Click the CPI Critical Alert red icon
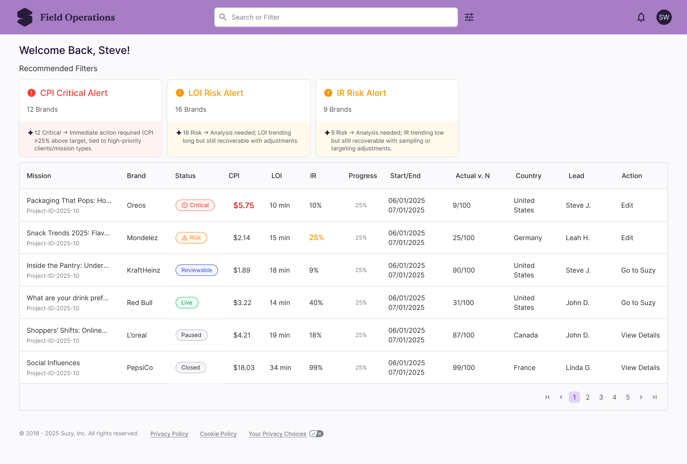The width and height of the screenshot is (687, 464). (x=31, y=93)
